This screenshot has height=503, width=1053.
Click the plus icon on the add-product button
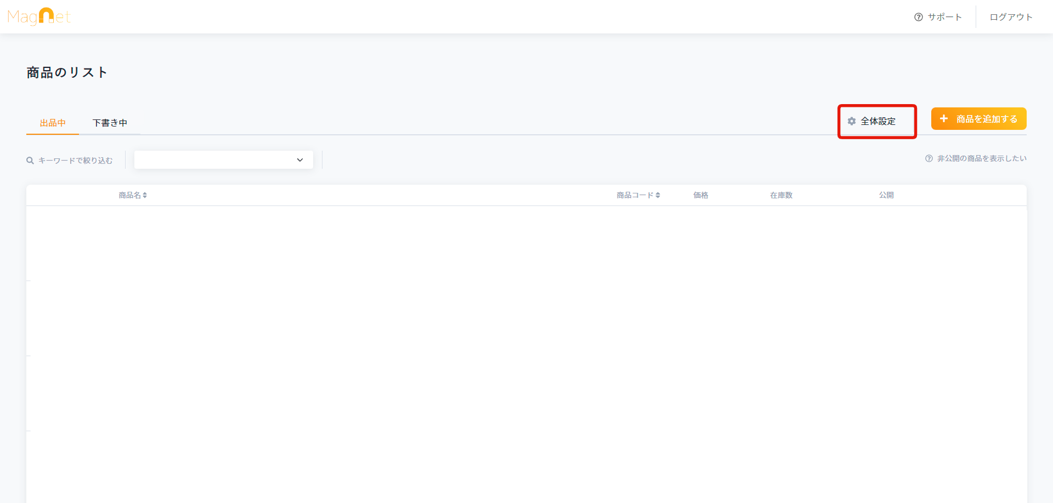click(x=944, y=118)
